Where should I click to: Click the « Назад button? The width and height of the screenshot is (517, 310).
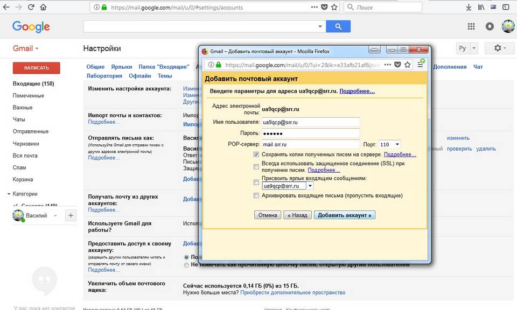pyautogui.click(x=297, y=215)
